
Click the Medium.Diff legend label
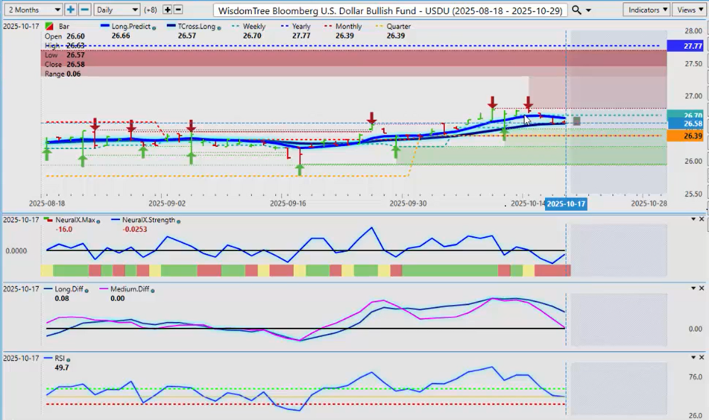(x=128, y=289)
